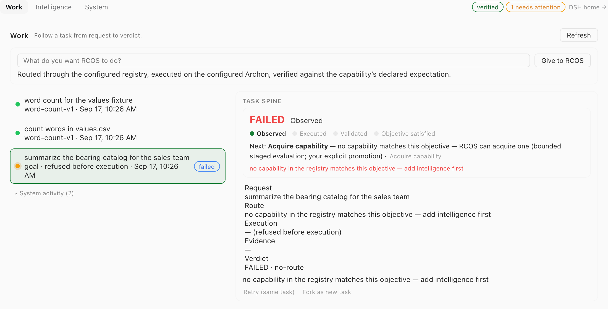
Task: Click the Refresh button
Action: click(x=579, y=35)
